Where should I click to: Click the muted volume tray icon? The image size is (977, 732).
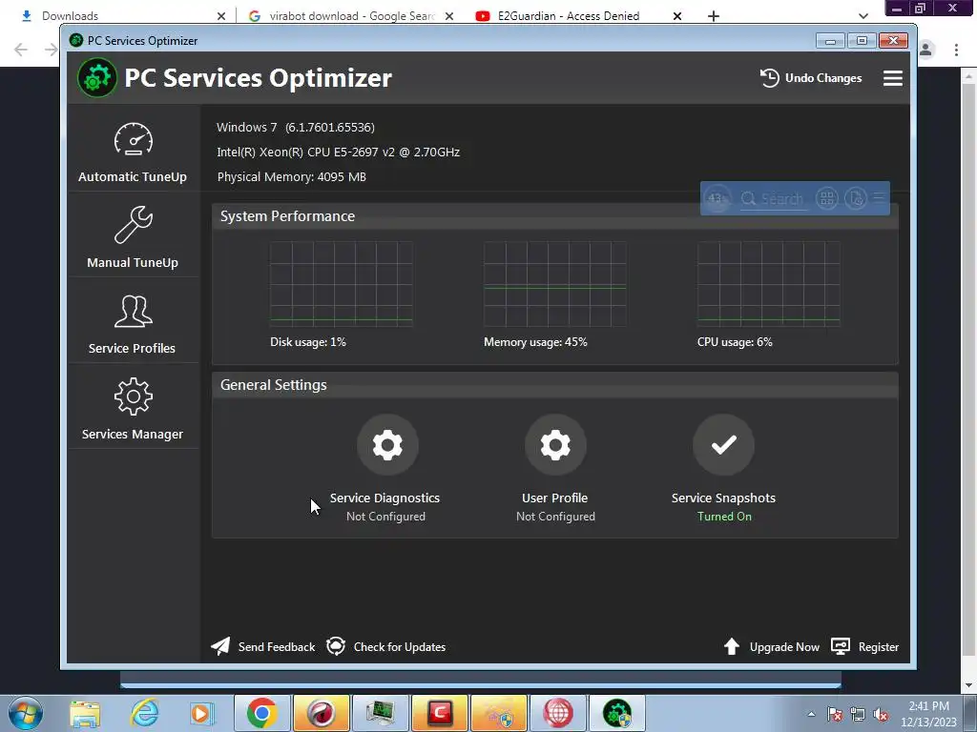pyautogui.click(x=881, y=714)
